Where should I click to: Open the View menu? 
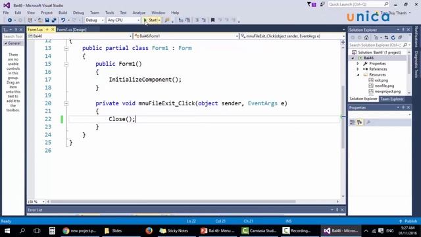[31, 13]
